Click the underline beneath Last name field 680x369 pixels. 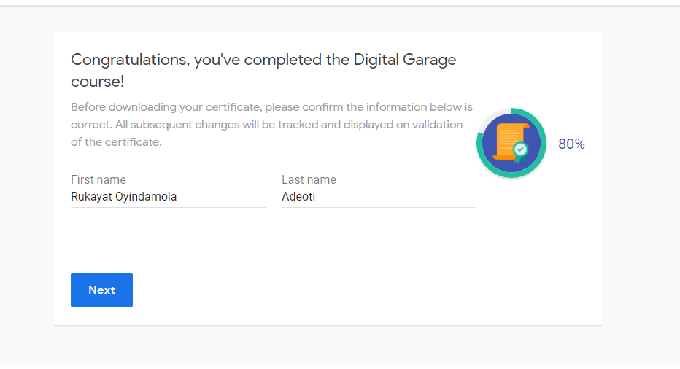[x=379, y=207]
